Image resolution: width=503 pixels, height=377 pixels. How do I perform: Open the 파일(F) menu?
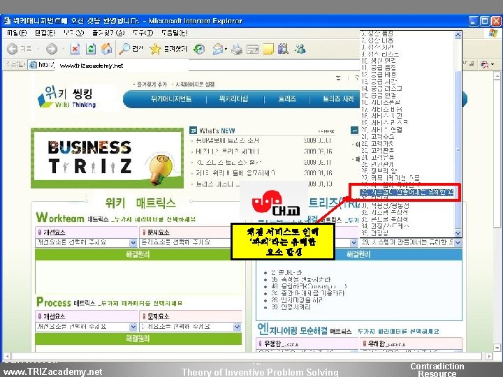pos(16,33)
